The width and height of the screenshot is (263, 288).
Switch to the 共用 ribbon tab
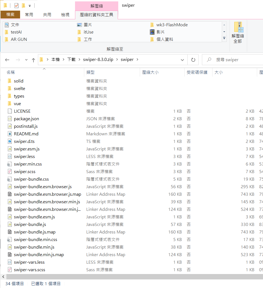[47, 15]
